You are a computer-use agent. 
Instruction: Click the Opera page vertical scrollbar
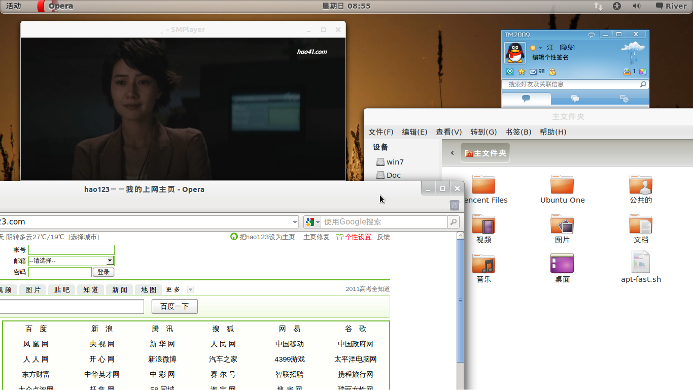tap(460, 300)
